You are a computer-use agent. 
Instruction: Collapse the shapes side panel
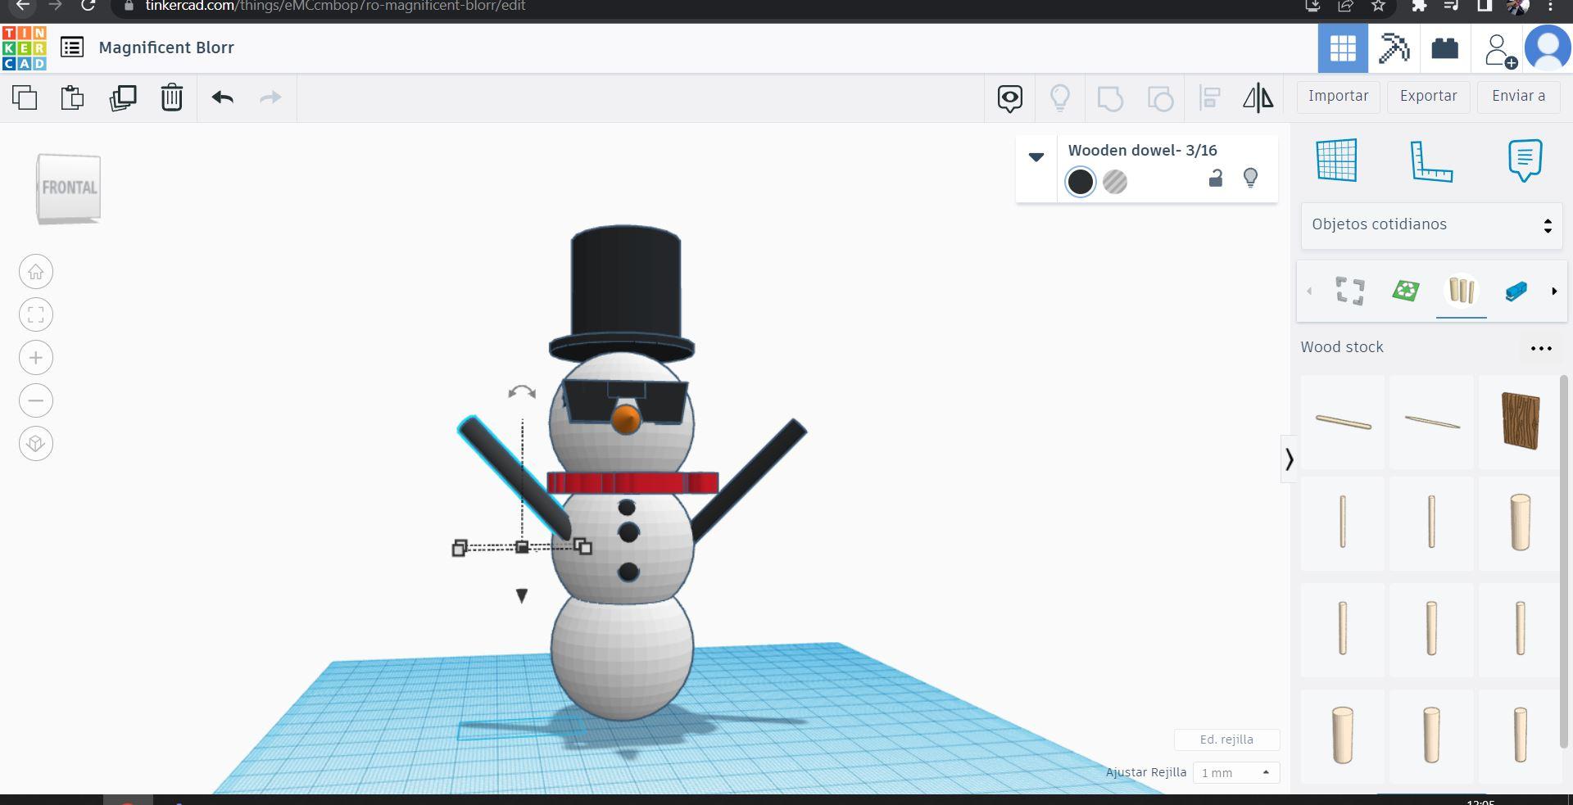1289,459
